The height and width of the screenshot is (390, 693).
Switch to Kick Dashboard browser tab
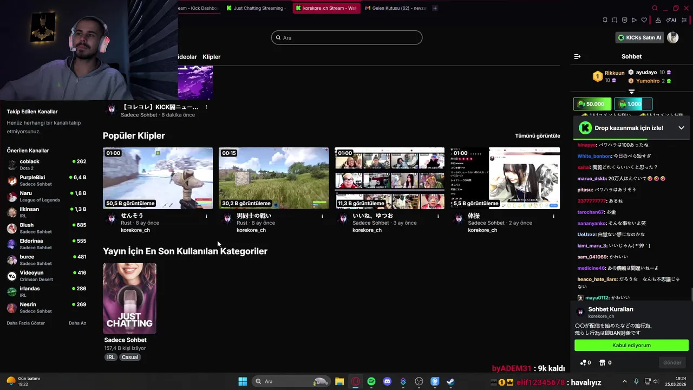[x=198, y=8]
